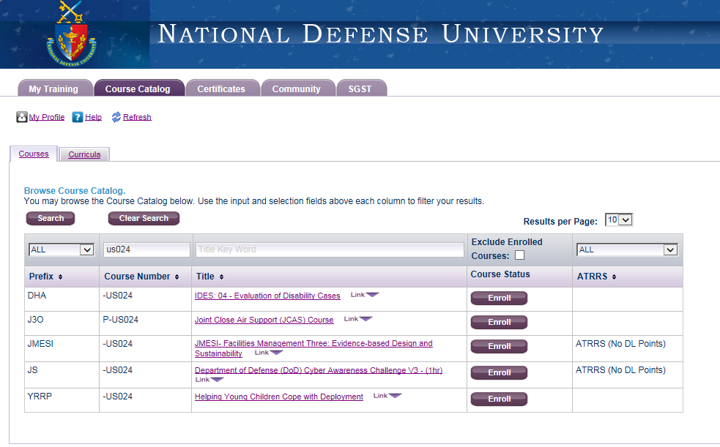Click the Help question mark icon
Image resolution: width=720 pixels, height=447 pixels.
click(x=78, y=117)
